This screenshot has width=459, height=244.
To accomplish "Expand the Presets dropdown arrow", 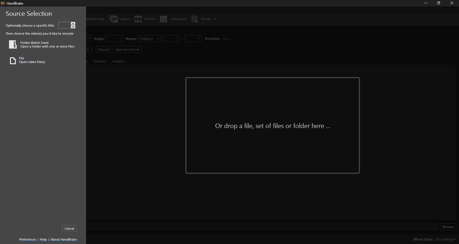I will 215,19.
